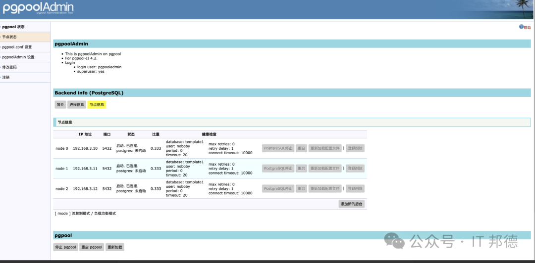Click the IP 地址 column header
Viewport: 535px width, 263px height.
click(x=85, y=134)
